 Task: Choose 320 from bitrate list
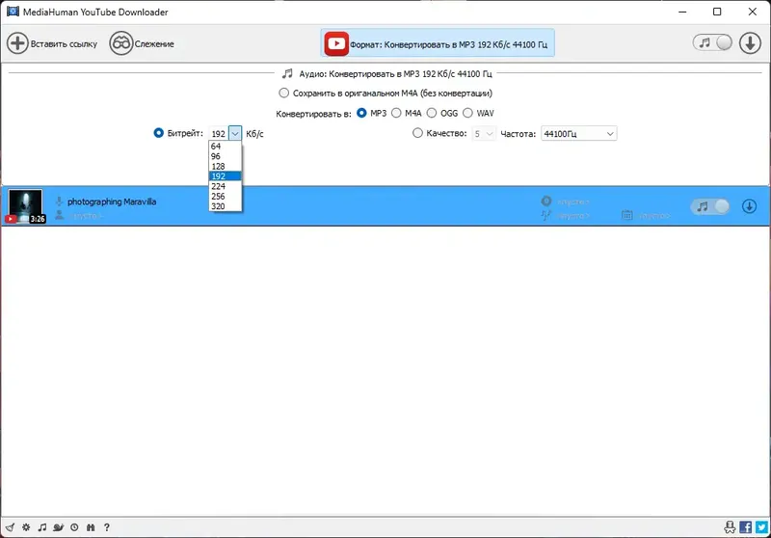pyautogui.click(x=226, y=206)
